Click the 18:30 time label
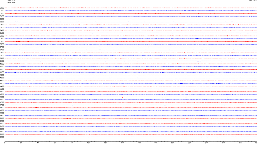The image size is (257, 144). point(2,110)
